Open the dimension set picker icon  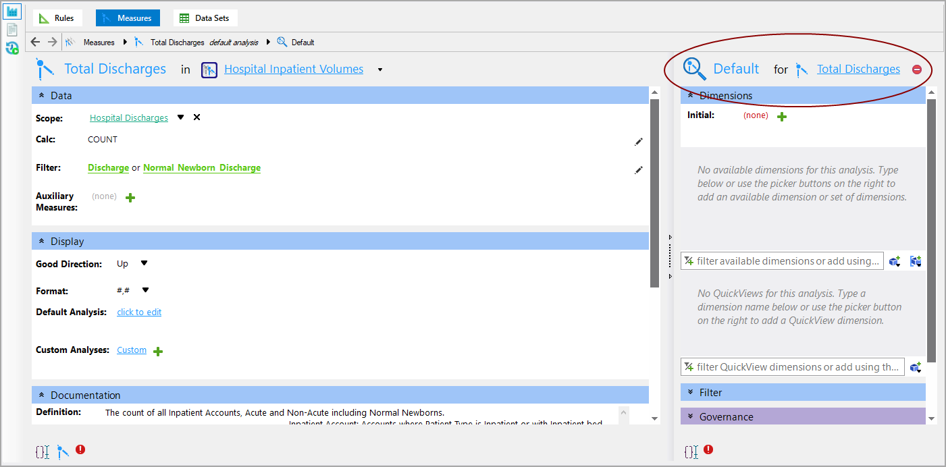pyautogui.click(x=916, y=260)
